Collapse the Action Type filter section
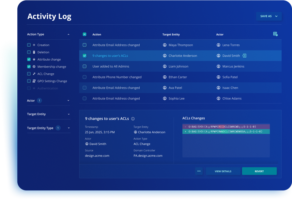Viewport: 292px width, 200px height. (x=69, y=34)
